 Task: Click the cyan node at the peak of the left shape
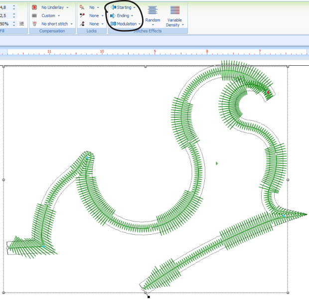(x=87, y=158)
